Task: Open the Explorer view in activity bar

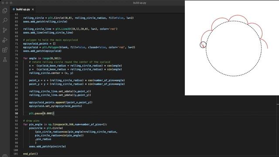Action: pos(5,10)
